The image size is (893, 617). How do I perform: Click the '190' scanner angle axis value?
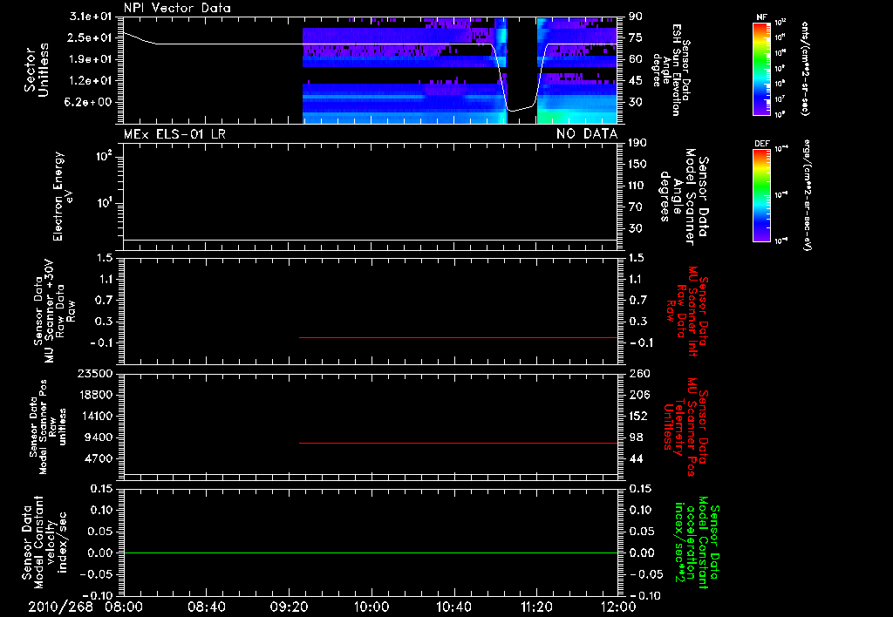click(x=638, y=143)
